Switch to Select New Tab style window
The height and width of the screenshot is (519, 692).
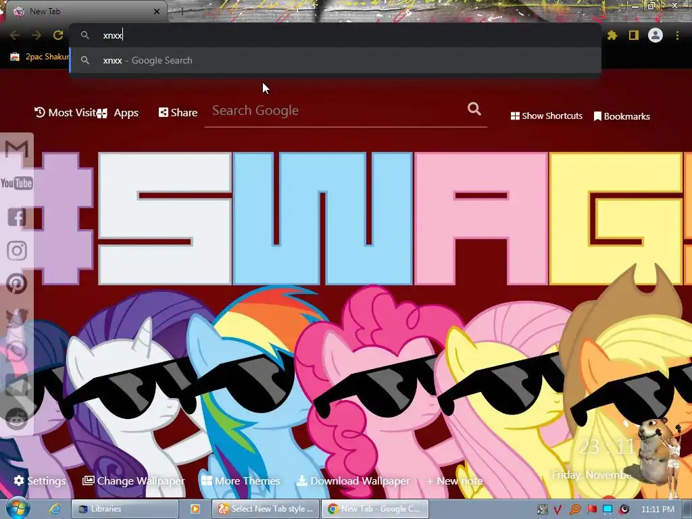(266, 509)
